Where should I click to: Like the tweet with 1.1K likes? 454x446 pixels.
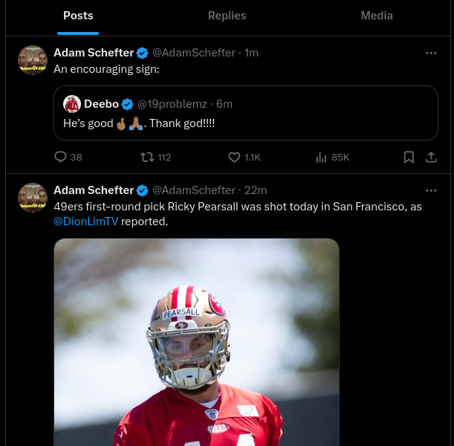235,157
